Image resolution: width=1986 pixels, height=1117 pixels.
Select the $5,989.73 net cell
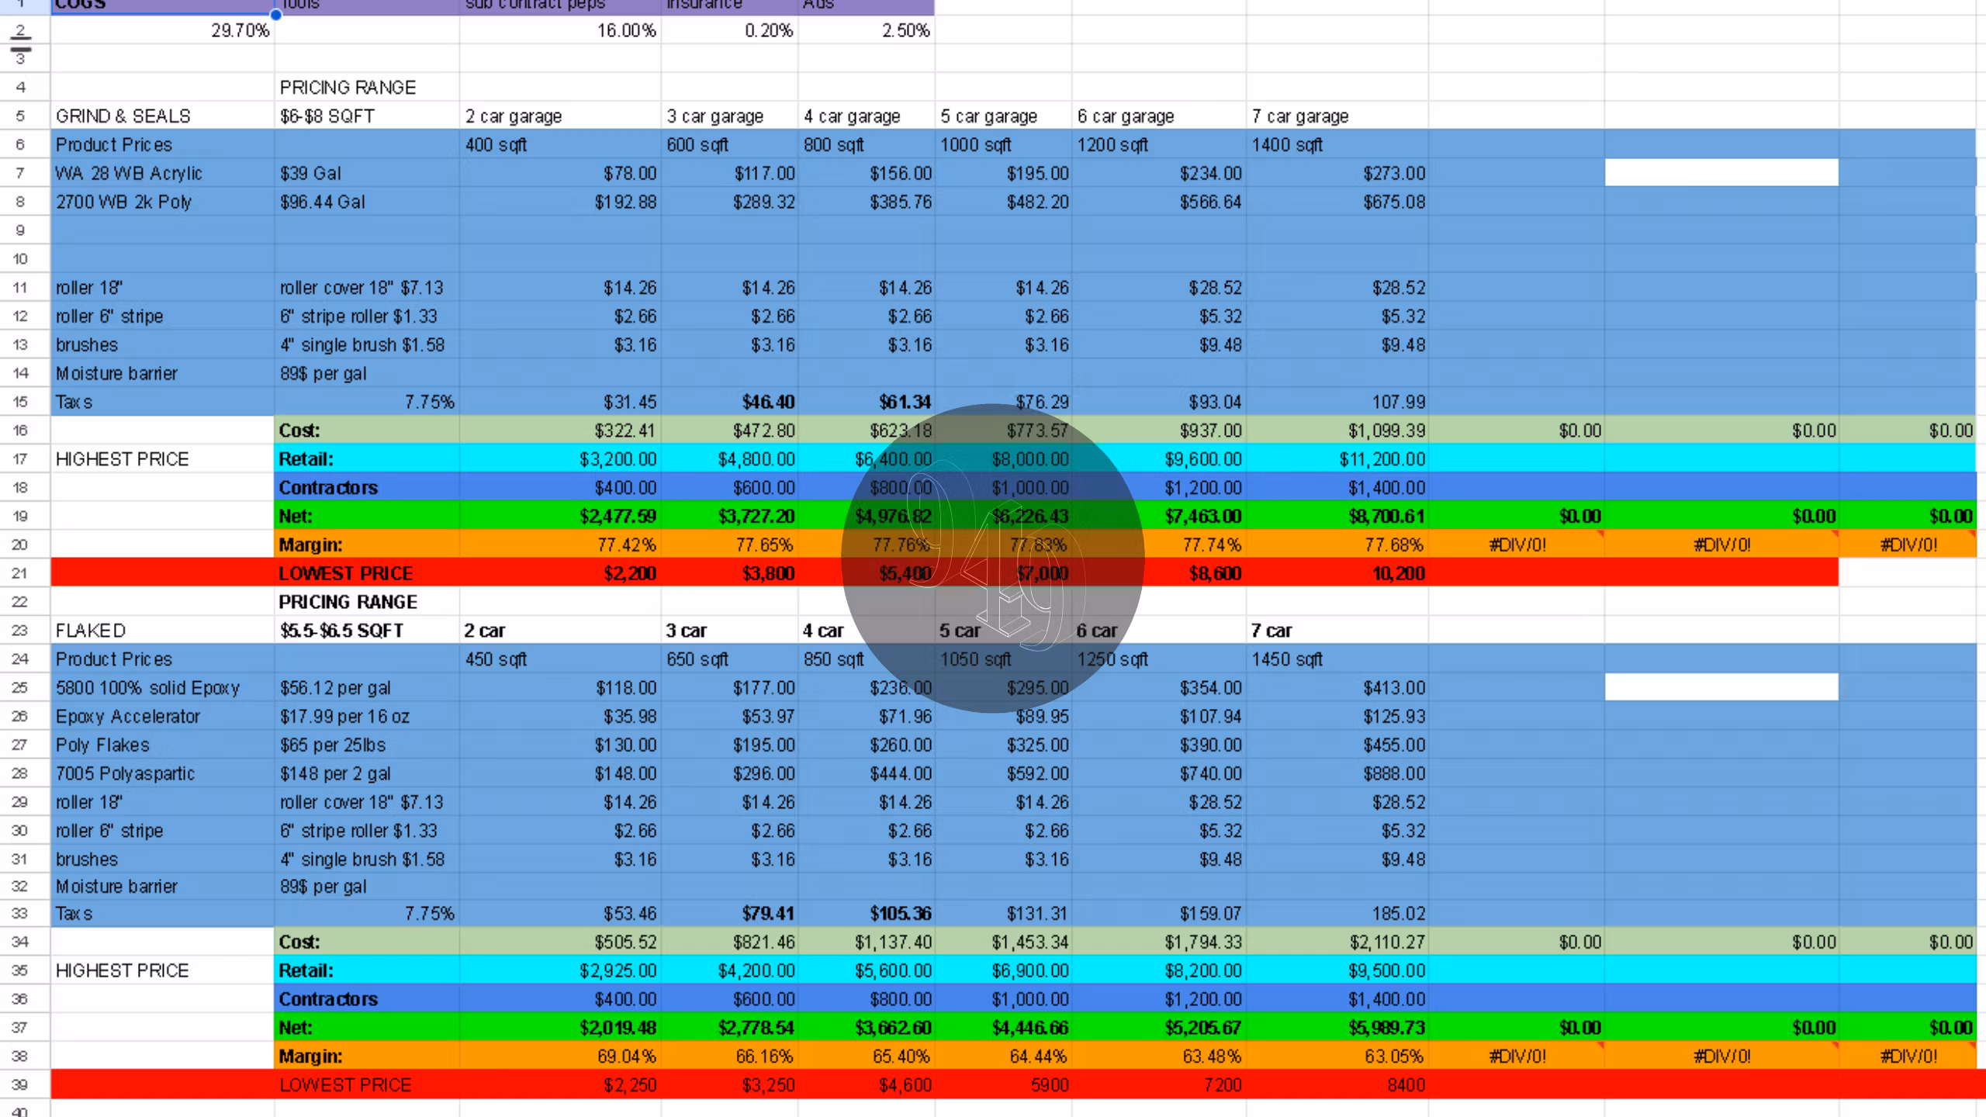point(1337,1028)
